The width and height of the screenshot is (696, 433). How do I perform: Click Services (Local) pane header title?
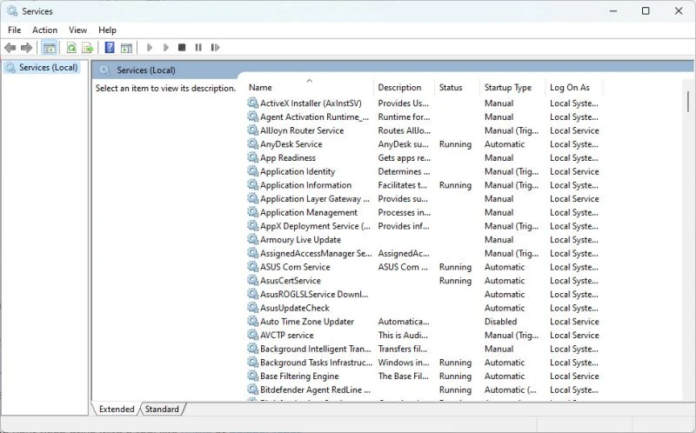point(146,70)
